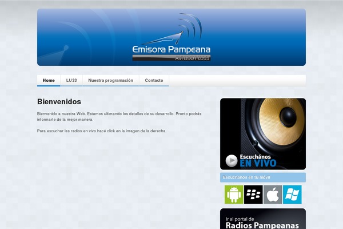This screenshot has height=229, width=343.
Task: Open the Android app icon
Action: pyautogui.click(x=234, y=195)
